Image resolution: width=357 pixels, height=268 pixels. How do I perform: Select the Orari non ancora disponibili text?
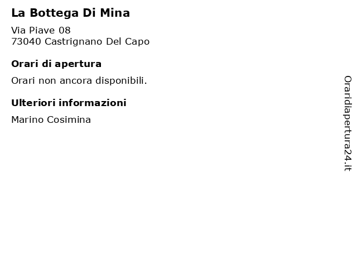click(79, 80)
